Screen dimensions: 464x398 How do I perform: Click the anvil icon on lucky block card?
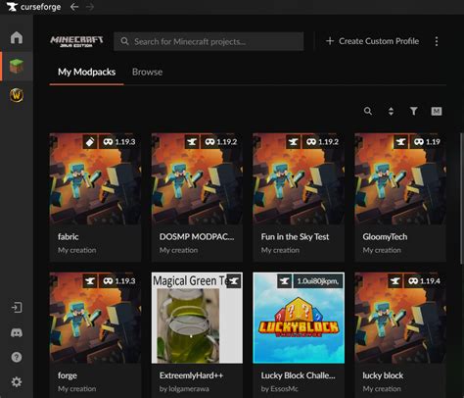[395, 281]
